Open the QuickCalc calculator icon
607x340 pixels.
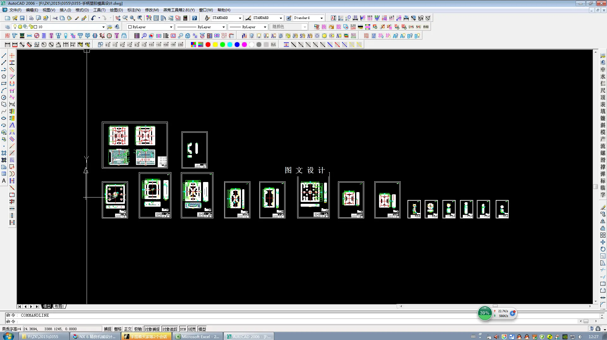(x=185, y=18)
